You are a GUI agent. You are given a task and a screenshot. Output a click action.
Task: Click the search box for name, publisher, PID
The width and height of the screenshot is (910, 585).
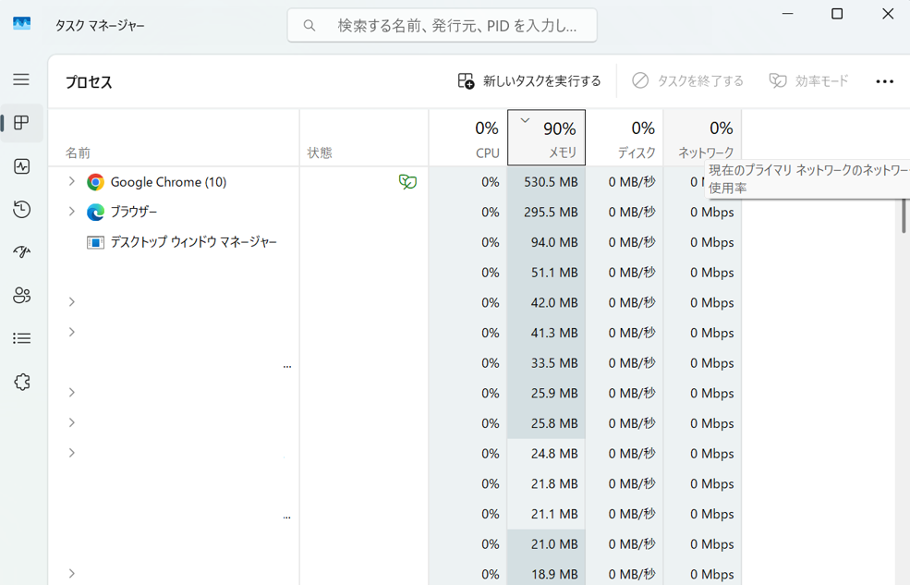442,26
